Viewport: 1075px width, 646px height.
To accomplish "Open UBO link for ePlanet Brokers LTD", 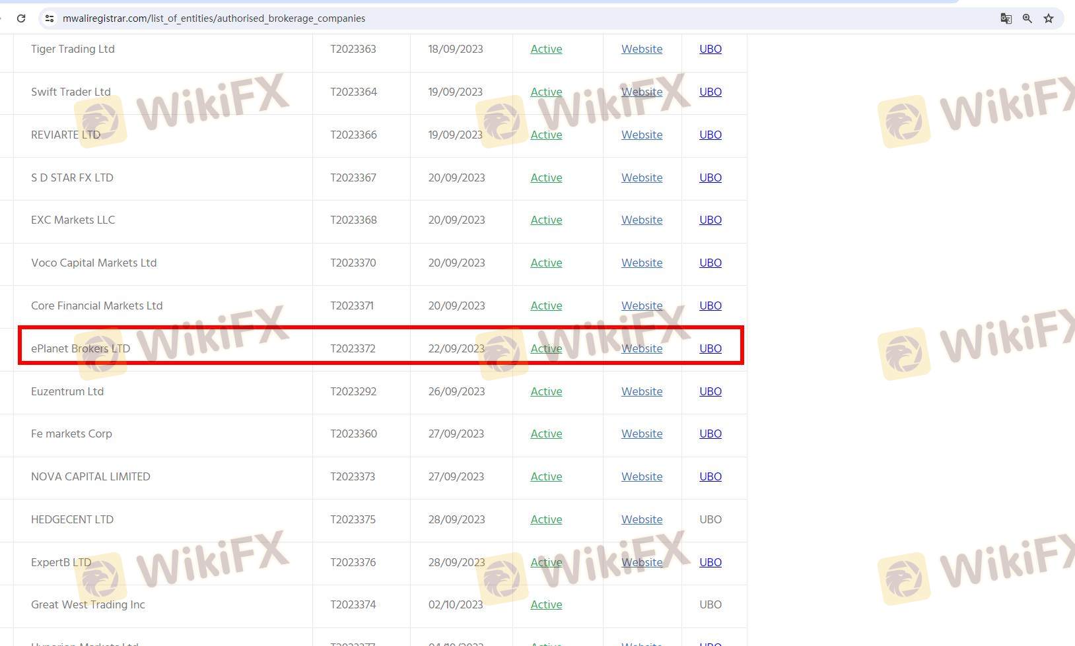I will coord(710,349).
